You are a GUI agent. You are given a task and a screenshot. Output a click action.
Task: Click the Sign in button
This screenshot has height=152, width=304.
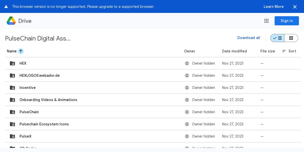(x=287, y=21)
